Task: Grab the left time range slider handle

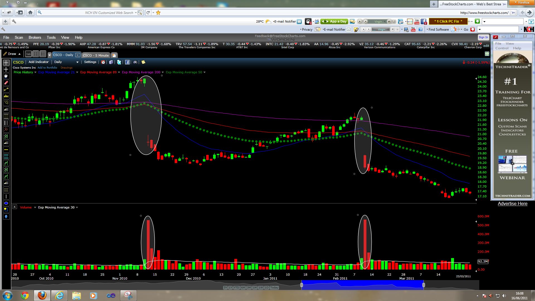Action: pos(301,285)
